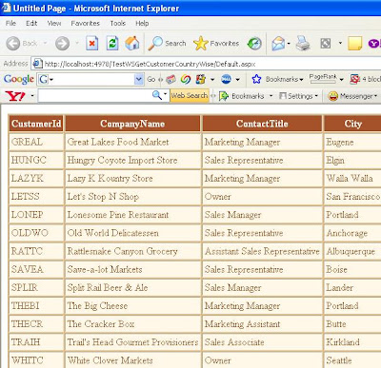This screenshot has width=381, height=368.
Task: Click the Back navigation arrow icon
Action: click(x=13, y=44)
